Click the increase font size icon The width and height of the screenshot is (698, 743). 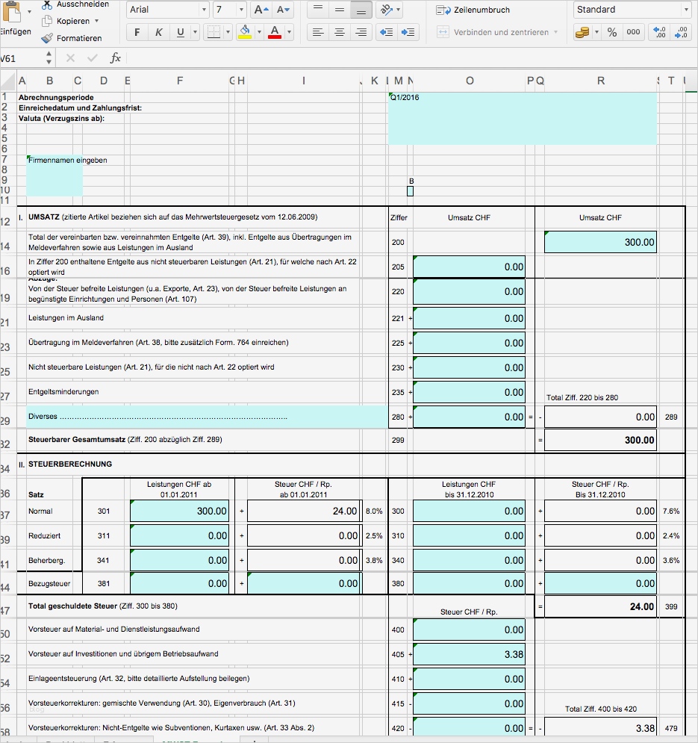point(261,10)
